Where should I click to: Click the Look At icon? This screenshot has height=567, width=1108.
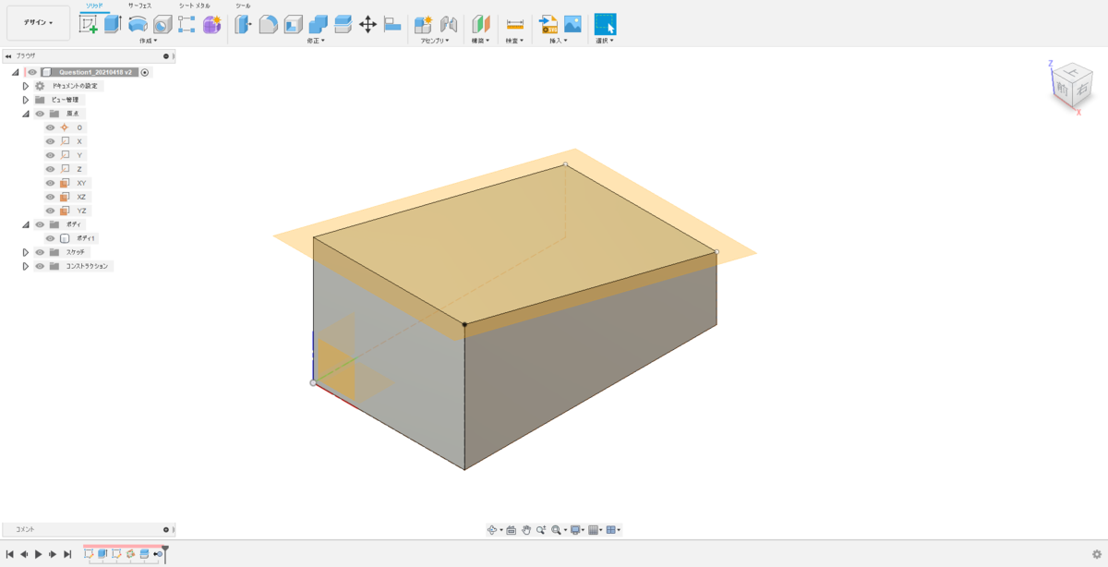tap(511, 530)
